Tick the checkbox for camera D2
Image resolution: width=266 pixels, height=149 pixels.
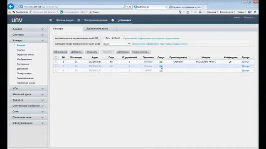(x=56, y=66)
